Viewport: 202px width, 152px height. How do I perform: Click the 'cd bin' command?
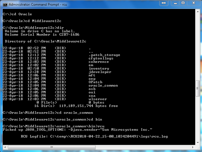click(x=95, y=119)
